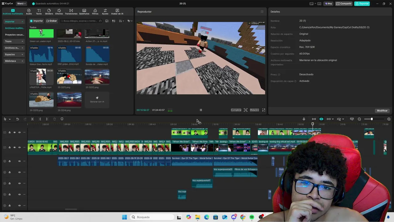Enter fullscreen preview in the player
Screen dimensions: 394x222
(x=263, y=110)
